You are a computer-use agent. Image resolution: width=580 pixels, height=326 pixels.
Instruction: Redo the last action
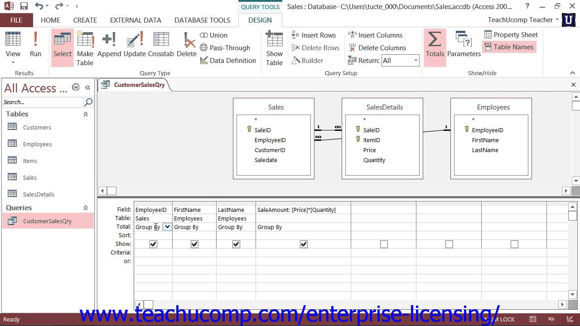(x=59, y=6)
